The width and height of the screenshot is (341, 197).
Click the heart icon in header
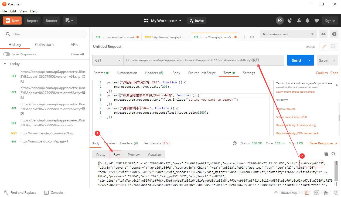tap(317, 21)
